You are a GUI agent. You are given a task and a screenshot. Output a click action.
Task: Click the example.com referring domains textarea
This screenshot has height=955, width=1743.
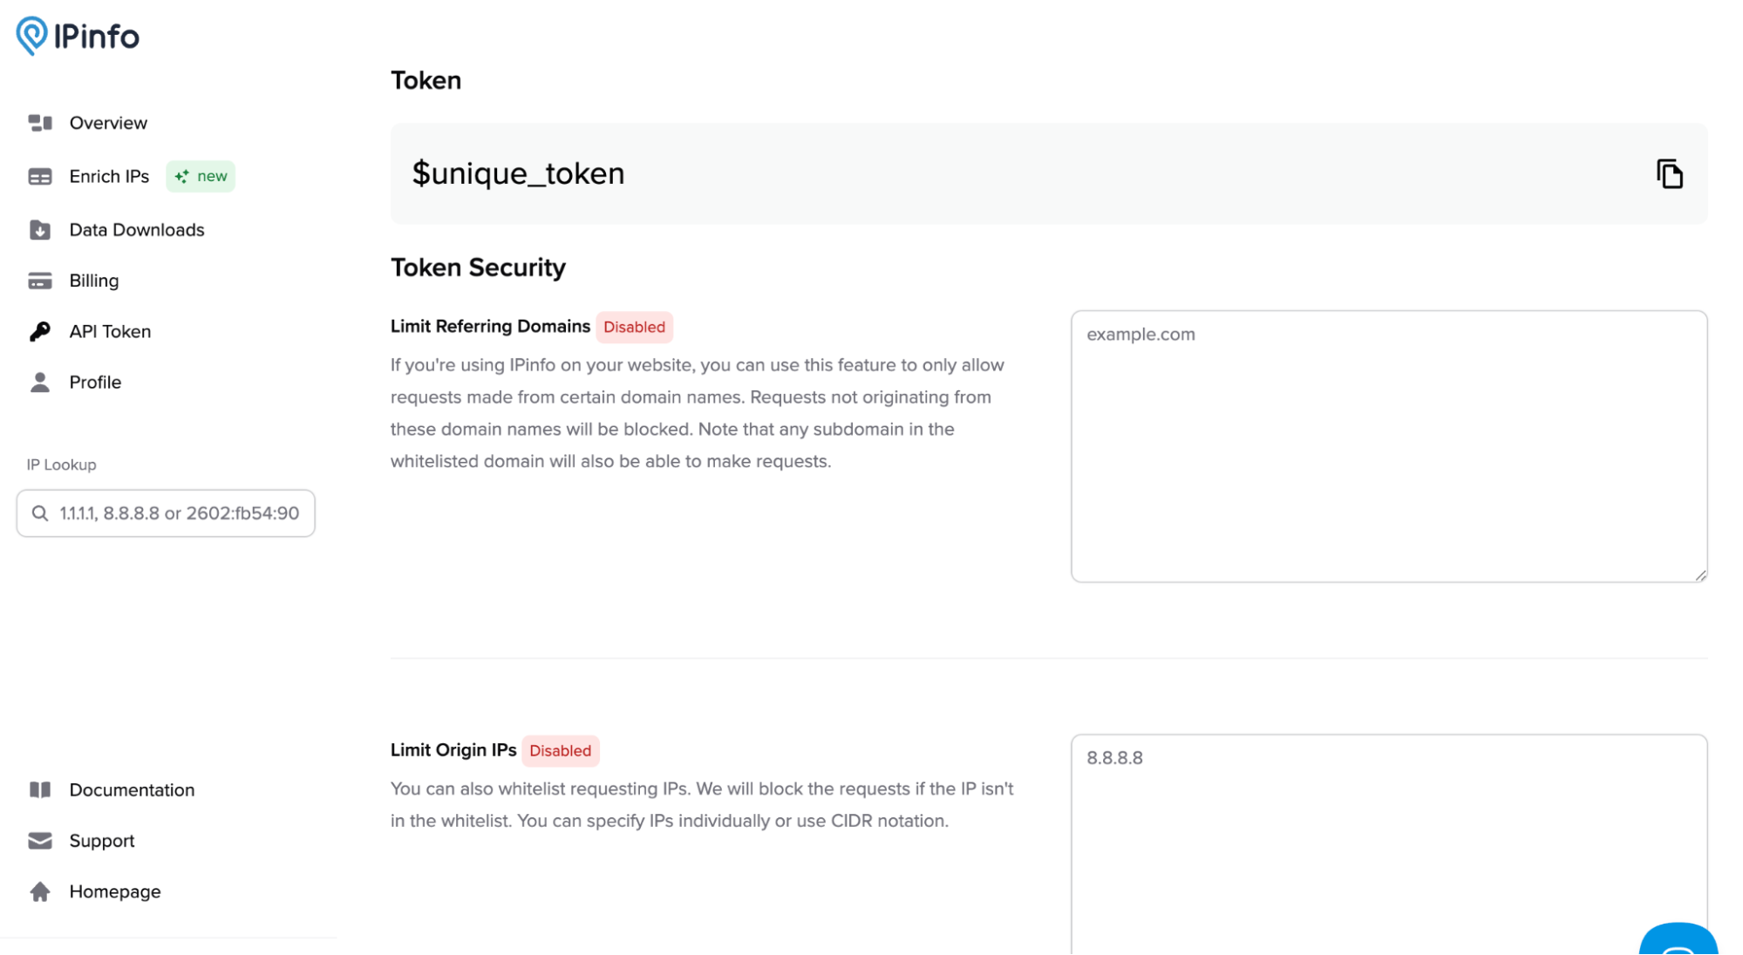(x=1388, y=446)
